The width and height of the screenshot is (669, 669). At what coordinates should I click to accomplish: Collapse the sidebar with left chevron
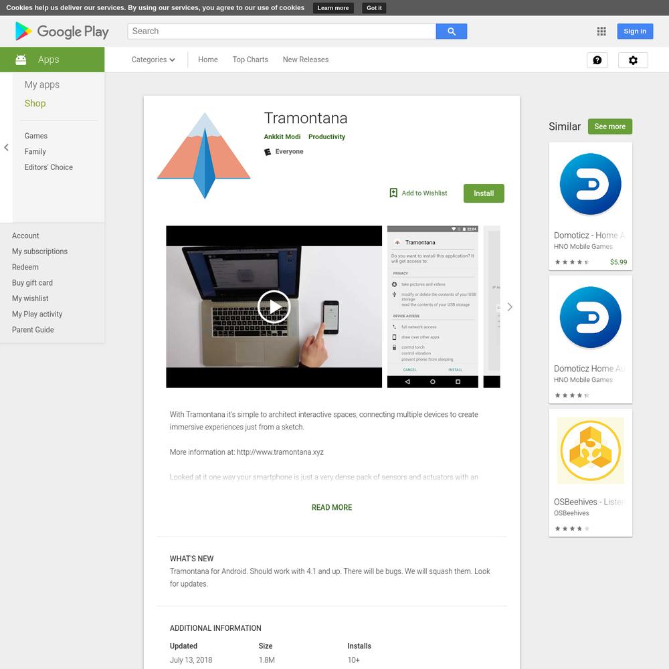[7, 148]
